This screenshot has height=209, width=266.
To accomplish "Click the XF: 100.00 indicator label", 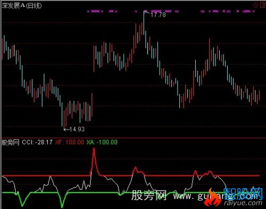I will pos(69,142).
